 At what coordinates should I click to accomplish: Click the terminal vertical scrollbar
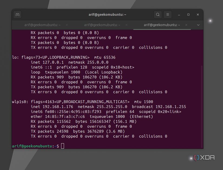click(x=202, y=107)
